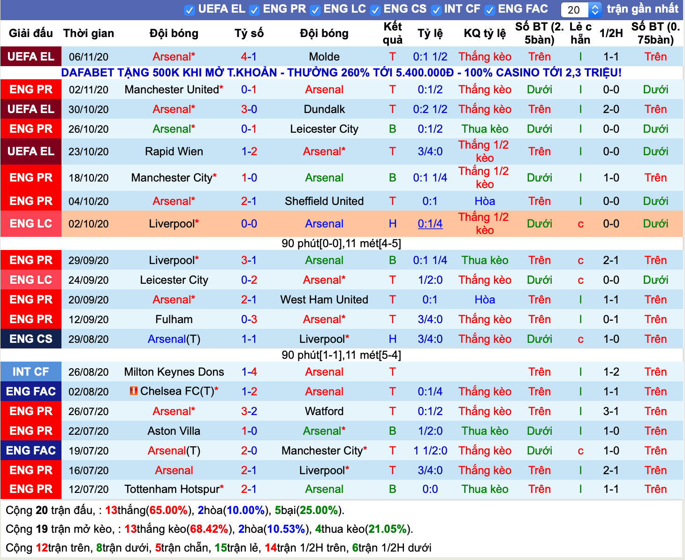The height and width of the screenshot is (560, 685).
Task: Click the date 22/07/20
Action: pyautogui.click(x=89, y=431)
